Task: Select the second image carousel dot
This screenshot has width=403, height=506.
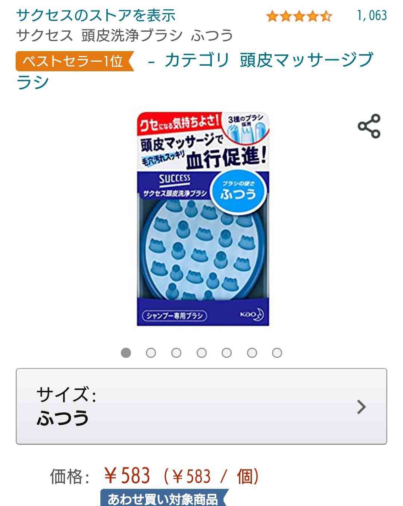Action: point(151,353)
